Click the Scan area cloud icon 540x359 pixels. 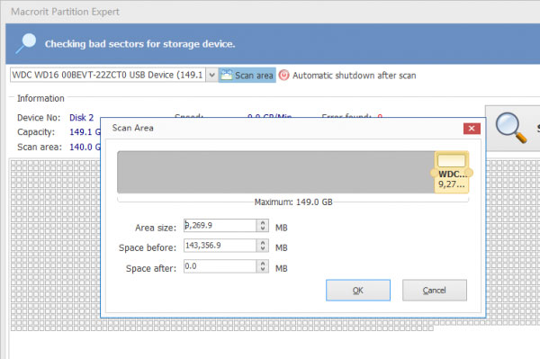pyautogui.click(x=226, y=75)
